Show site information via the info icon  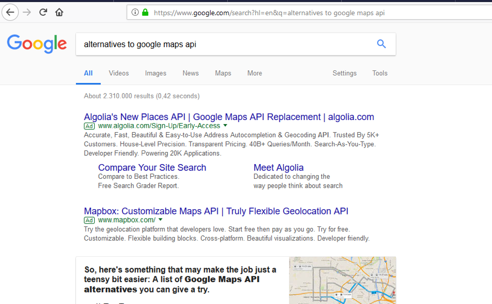135,13
